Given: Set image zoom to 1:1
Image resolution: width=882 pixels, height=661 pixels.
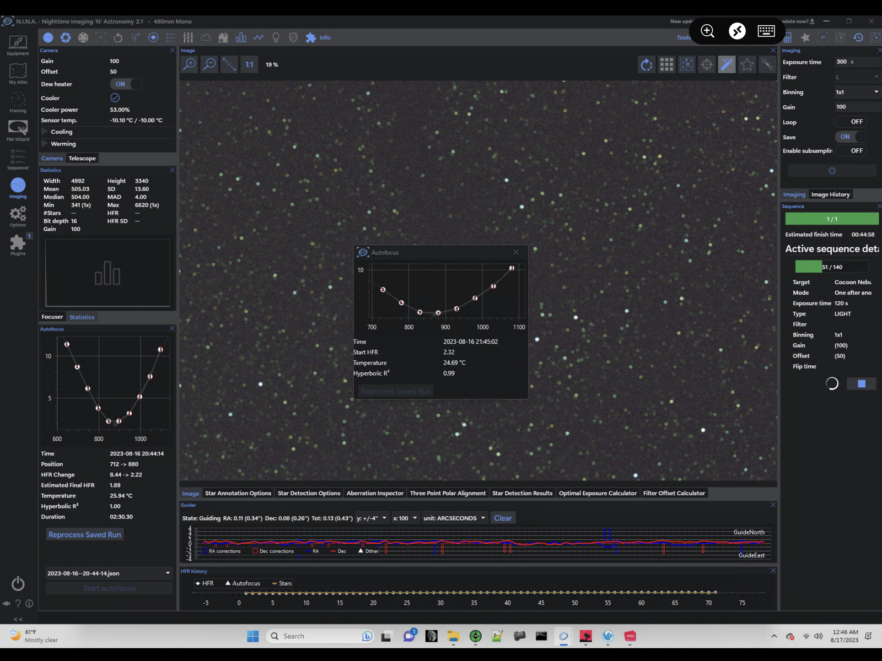Looking at the screenshot, I should pos(249,64).
